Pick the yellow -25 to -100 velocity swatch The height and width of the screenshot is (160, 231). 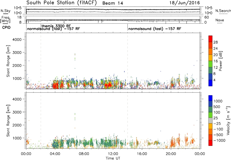point(210,126)
